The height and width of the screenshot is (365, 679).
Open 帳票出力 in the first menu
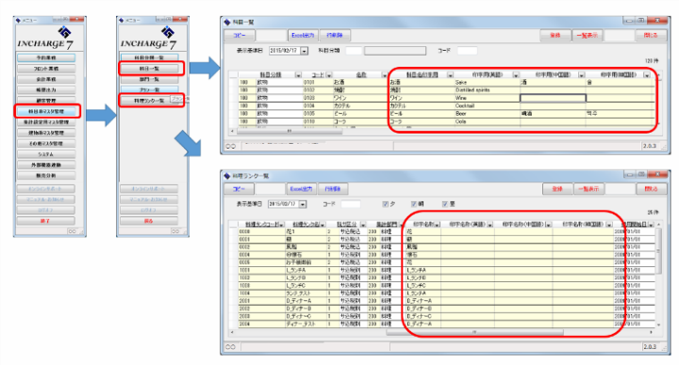tap(46, 90)
